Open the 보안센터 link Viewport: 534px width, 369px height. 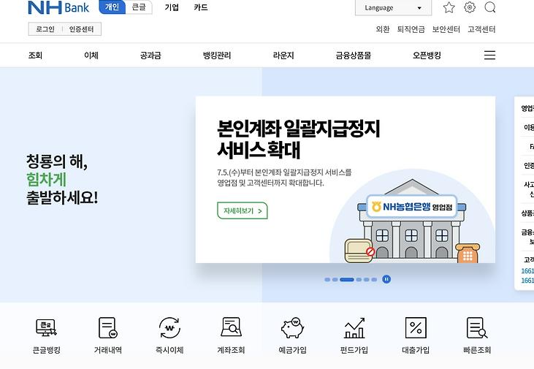446,29
